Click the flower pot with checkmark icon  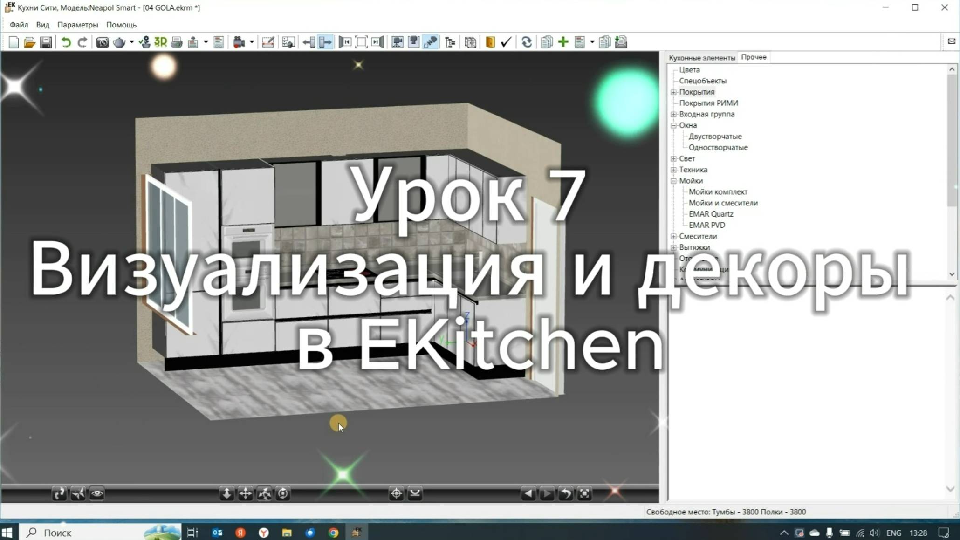pyautogui.click(x=144, y=42)
